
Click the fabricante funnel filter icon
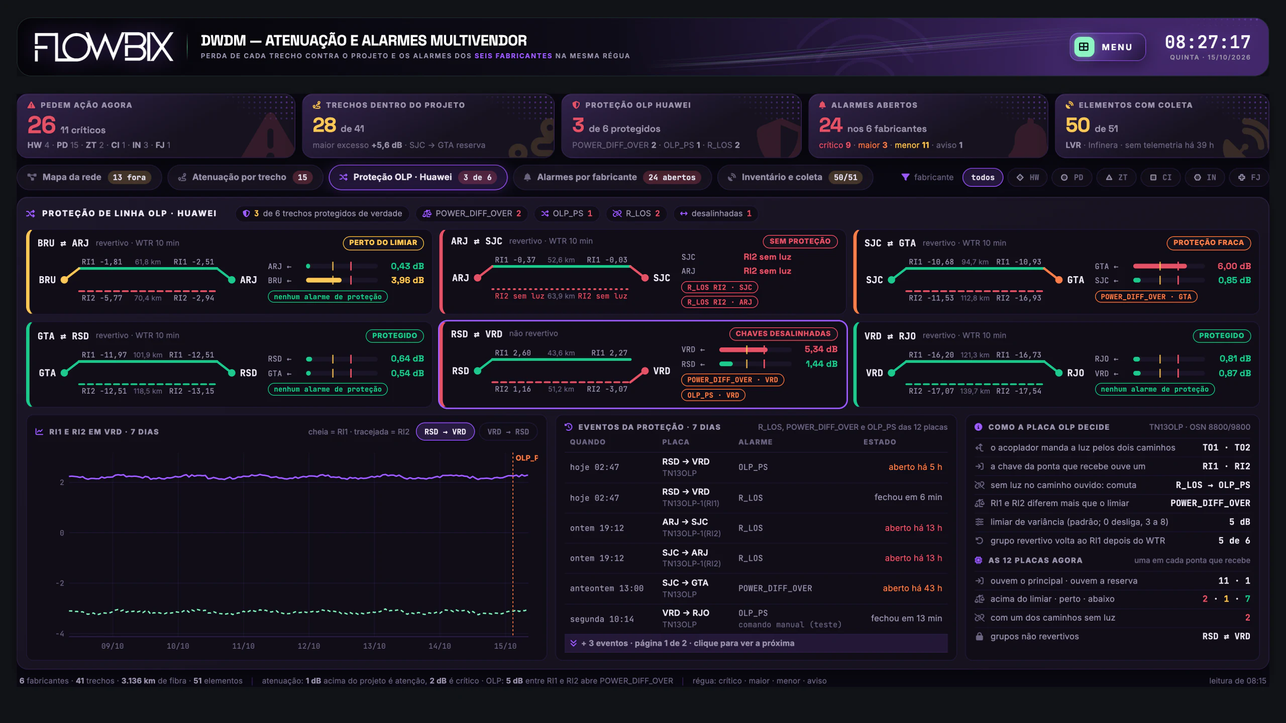905,177
